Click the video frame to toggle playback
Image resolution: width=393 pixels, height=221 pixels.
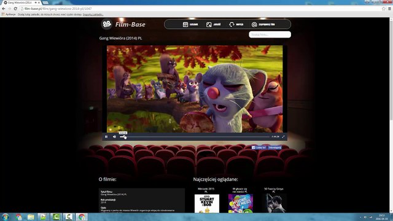(195, 89)
